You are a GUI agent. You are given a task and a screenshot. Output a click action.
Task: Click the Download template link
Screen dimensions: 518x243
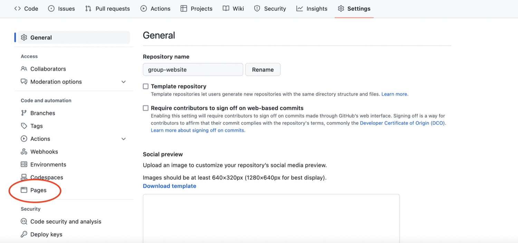tap(170, 186)
